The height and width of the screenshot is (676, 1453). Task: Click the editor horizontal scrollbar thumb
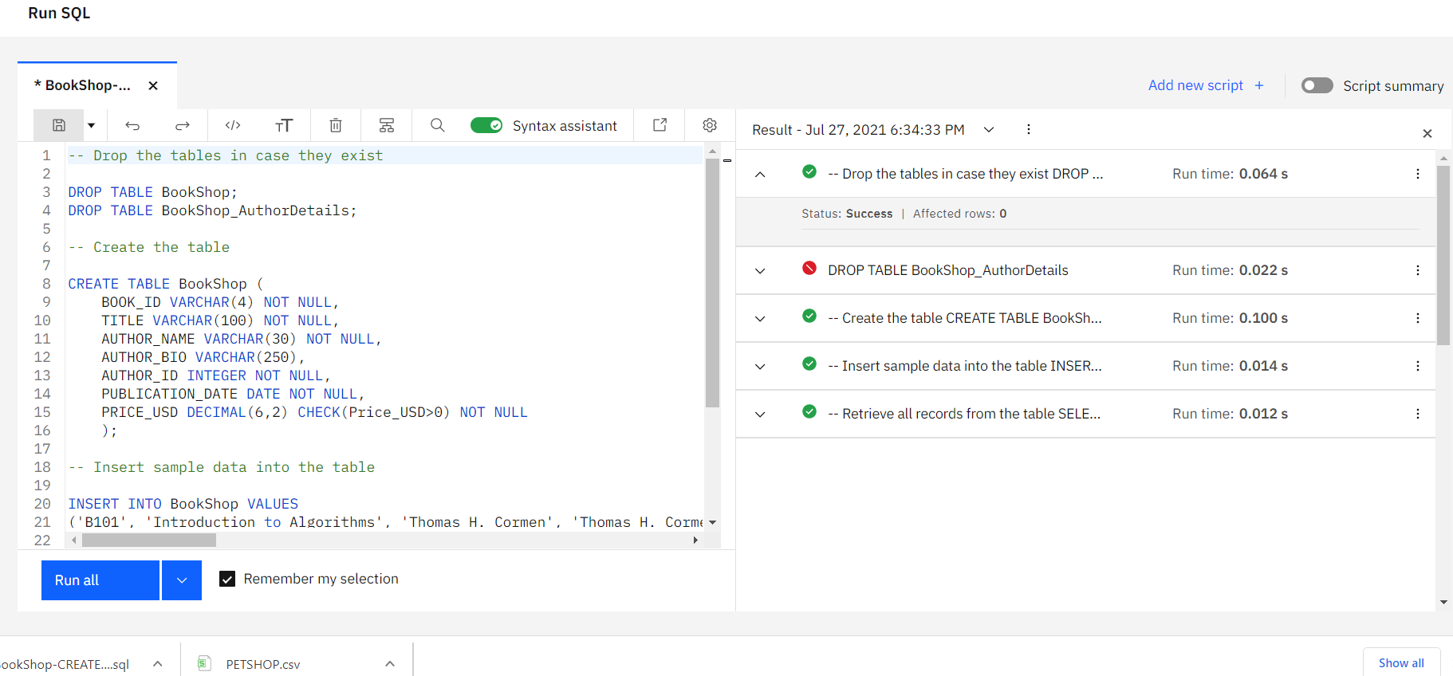pos(149,540)
